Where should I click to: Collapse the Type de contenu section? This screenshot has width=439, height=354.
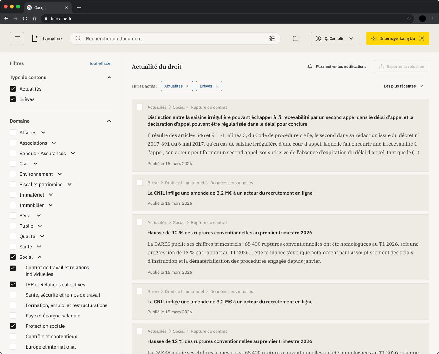[109, 78]
